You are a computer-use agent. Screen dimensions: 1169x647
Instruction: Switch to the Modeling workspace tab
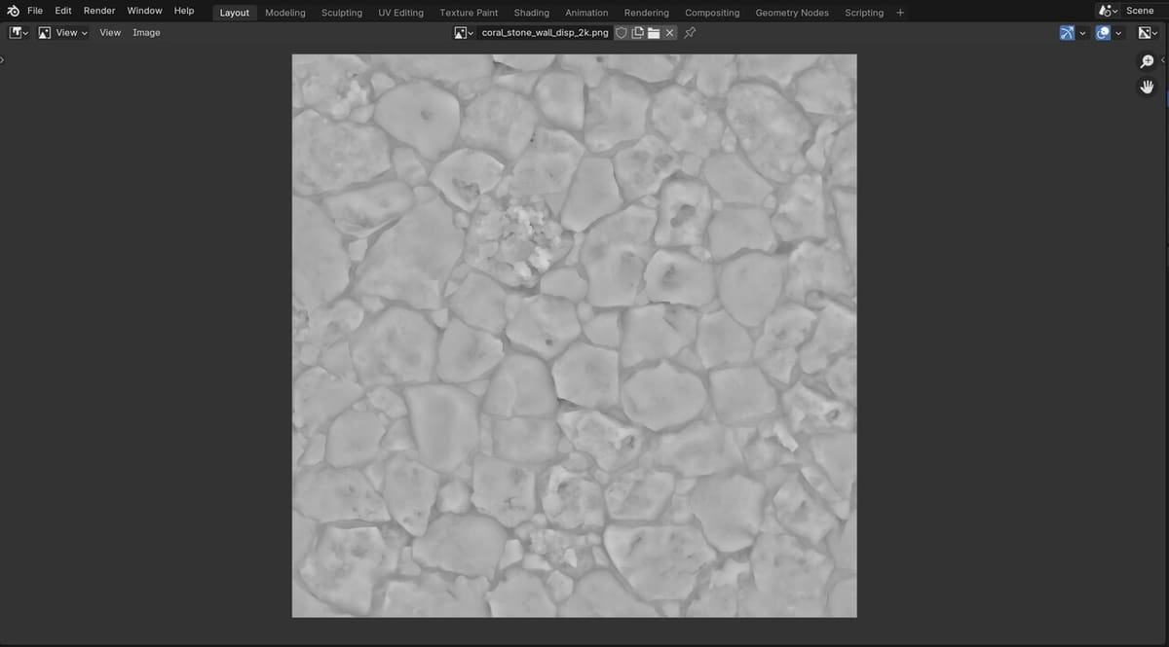click(x=285, y=13)
